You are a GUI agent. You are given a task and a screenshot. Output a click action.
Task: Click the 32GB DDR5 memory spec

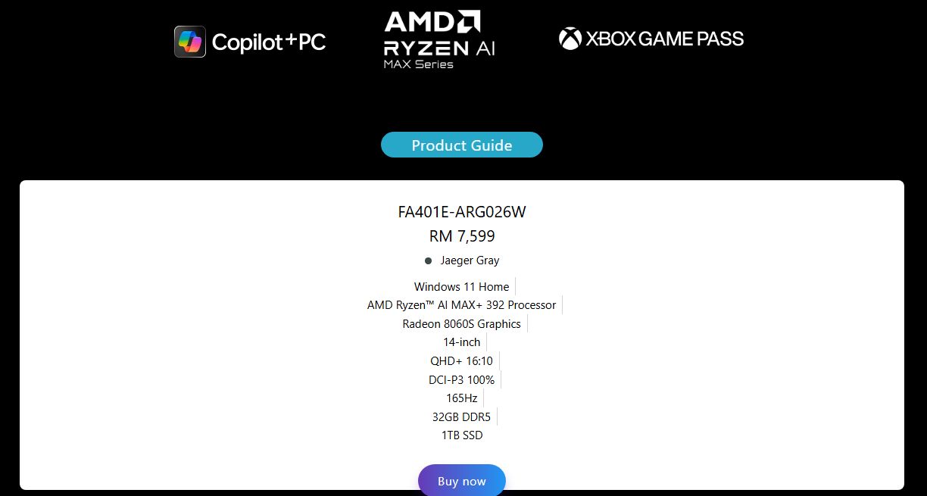(x=461, y=416)
